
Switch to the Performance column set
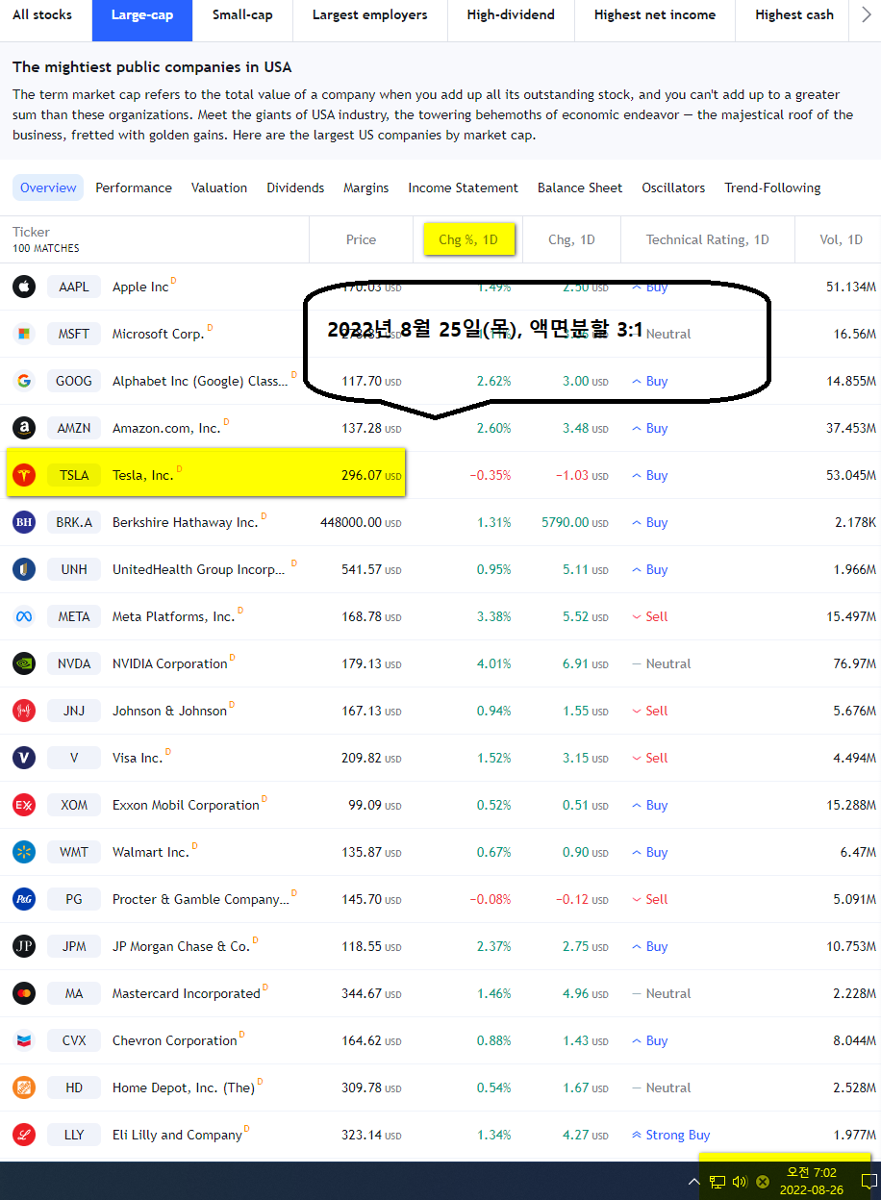[134, 187]
